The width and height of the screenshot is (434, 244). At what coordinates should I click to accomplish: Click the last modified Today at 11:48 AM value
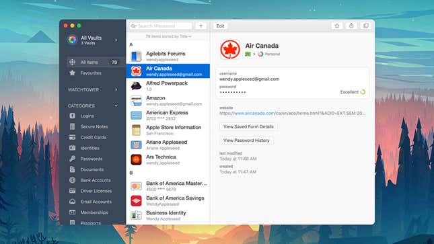[x=238, y=159]
